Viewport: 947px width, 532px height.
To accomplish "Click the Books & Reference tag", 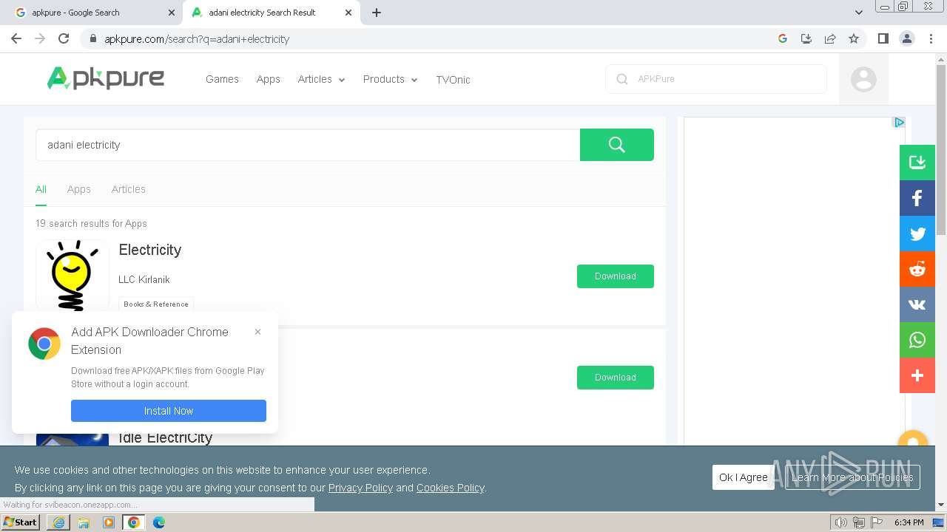I will (x=156, y=304).
